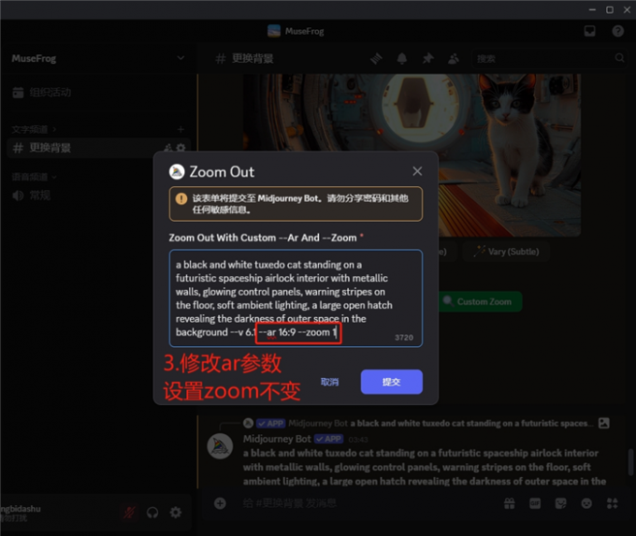Image resolution: width=636 pixels, height=536 pixels.
Task: Join the 常规 voice channel
Action: tap(32, 196)
